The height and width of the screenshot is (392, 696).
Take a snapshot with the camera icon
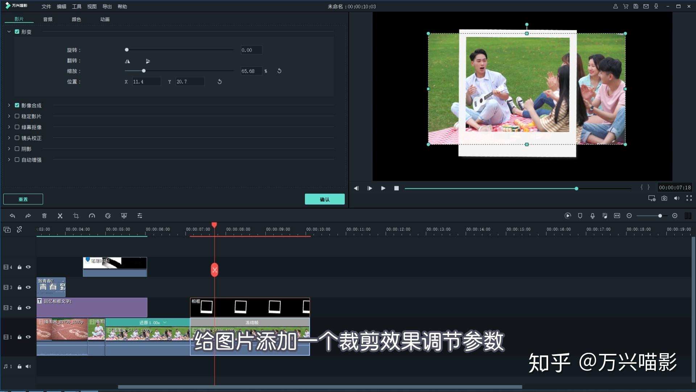[664, 198]
